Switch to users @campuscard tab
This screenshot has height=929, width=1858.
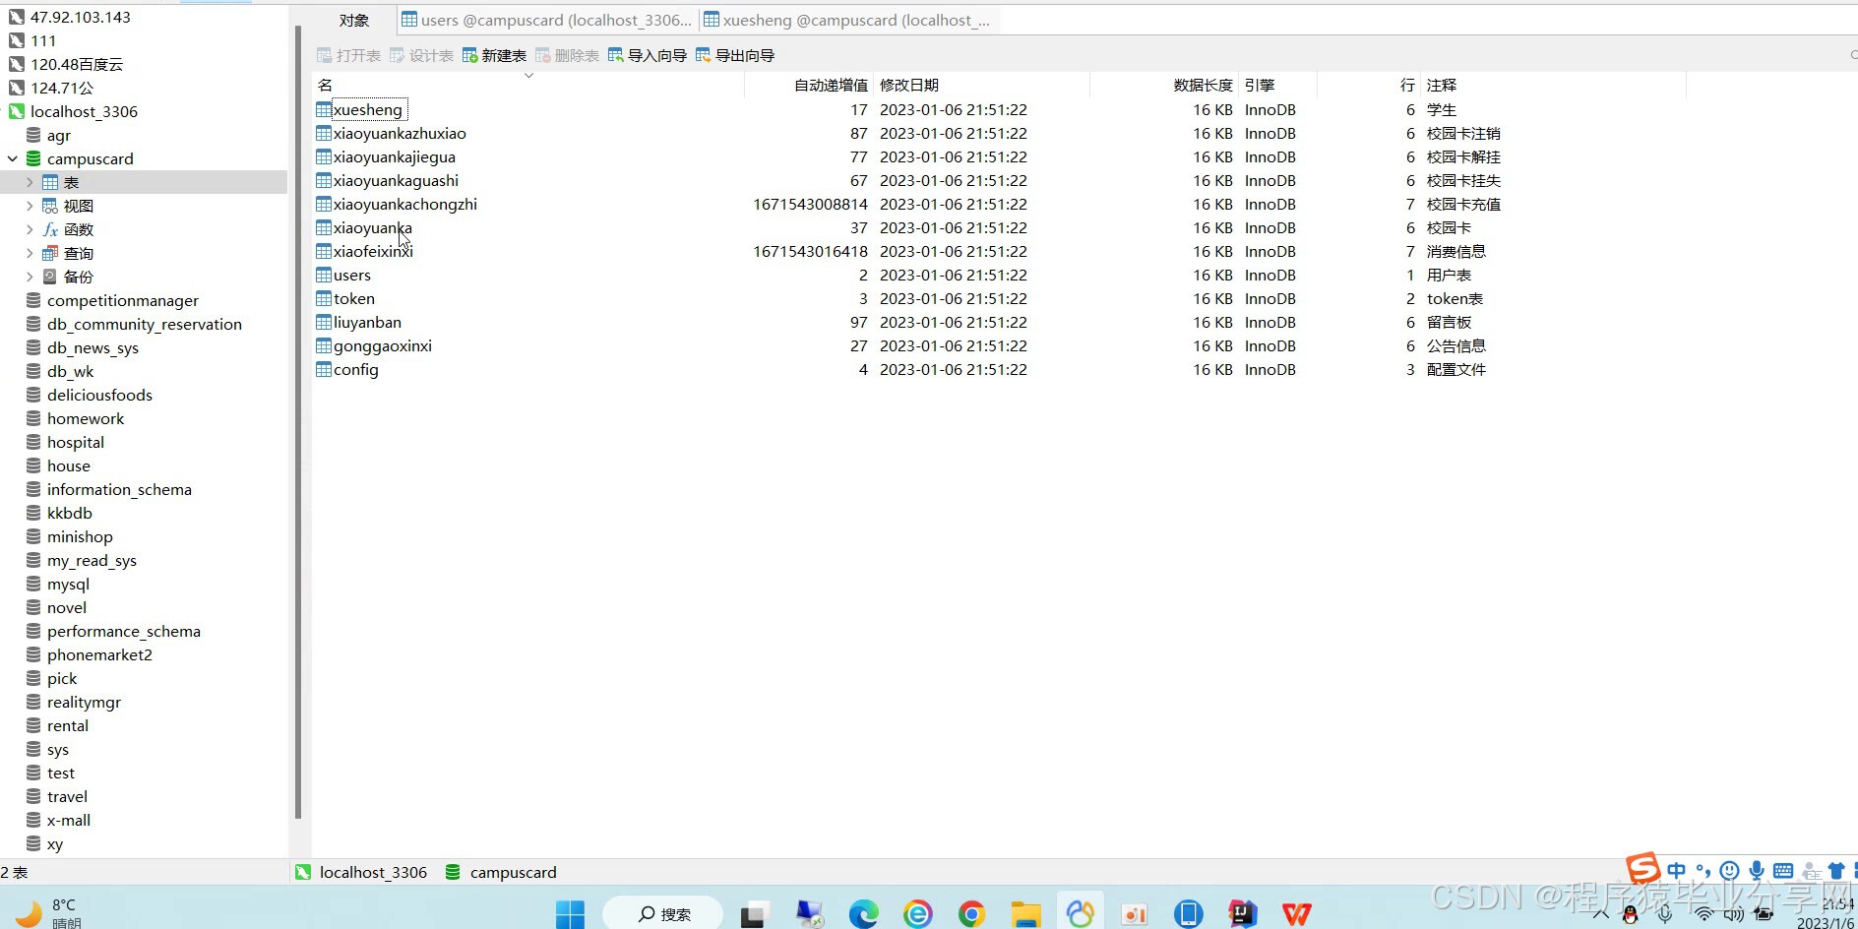coord(546,20)
